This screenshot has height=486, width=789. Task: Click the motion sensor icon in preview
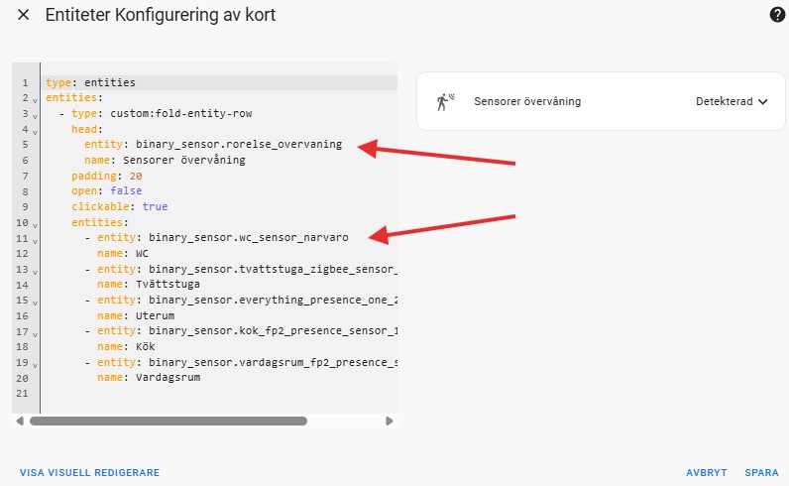pos(445,102)
